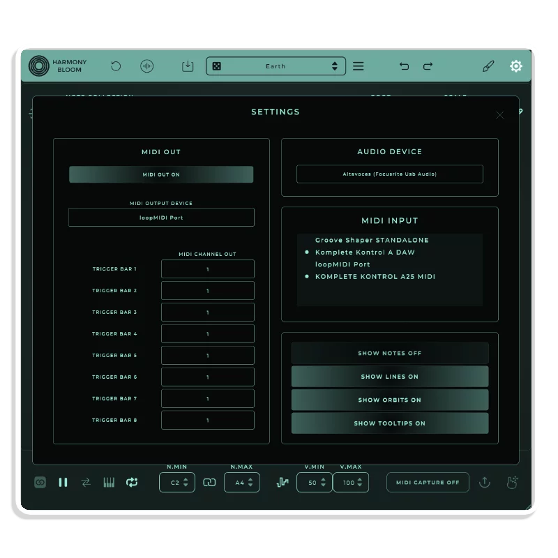Click the hand sparkle icon

click(x=512, y=483)
